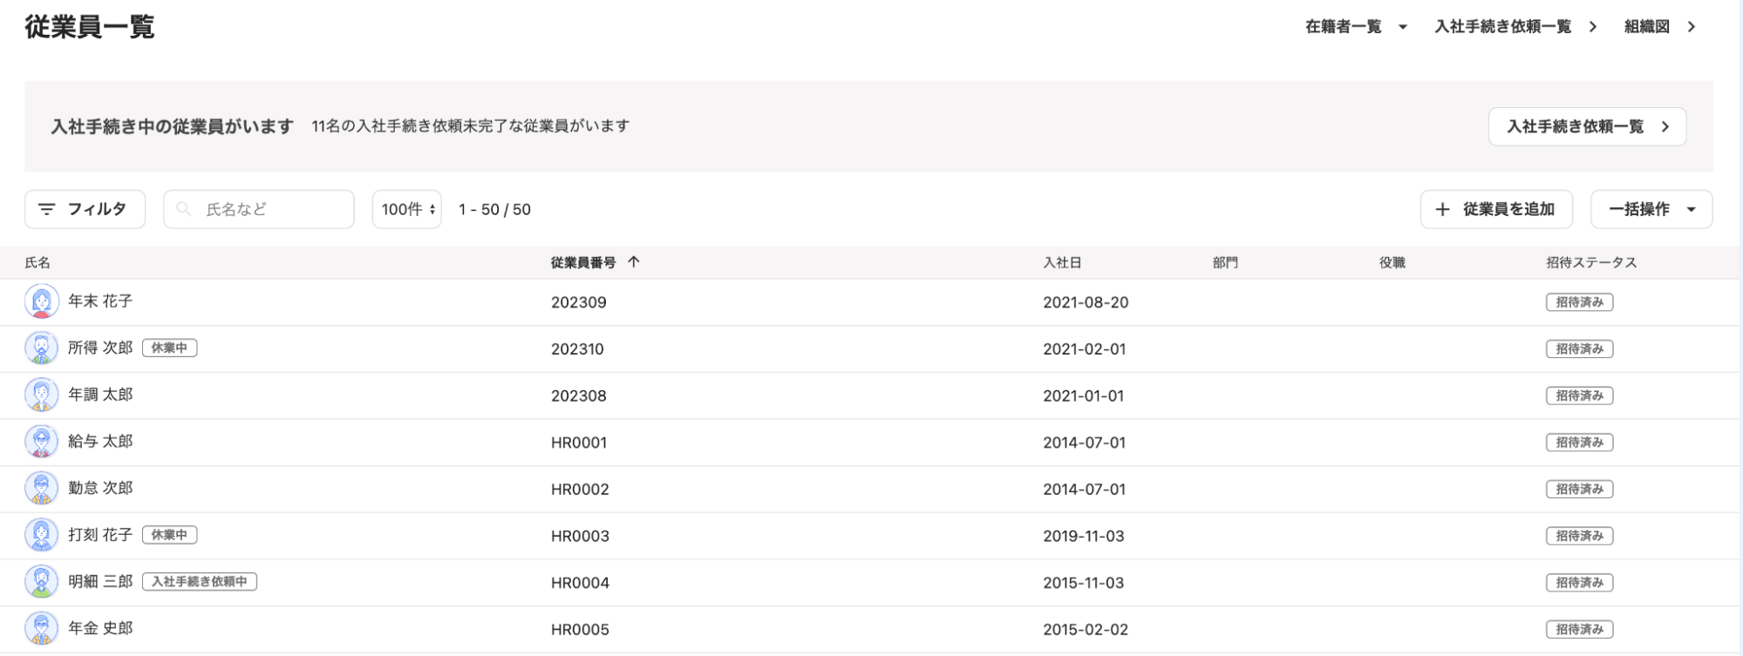
Task: Click 打刻 花子's avatar icon
Action: tap(41, 535)
